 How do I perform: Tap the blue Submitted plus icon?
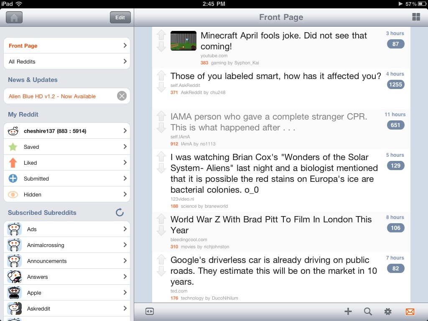(x=13, y=178)
